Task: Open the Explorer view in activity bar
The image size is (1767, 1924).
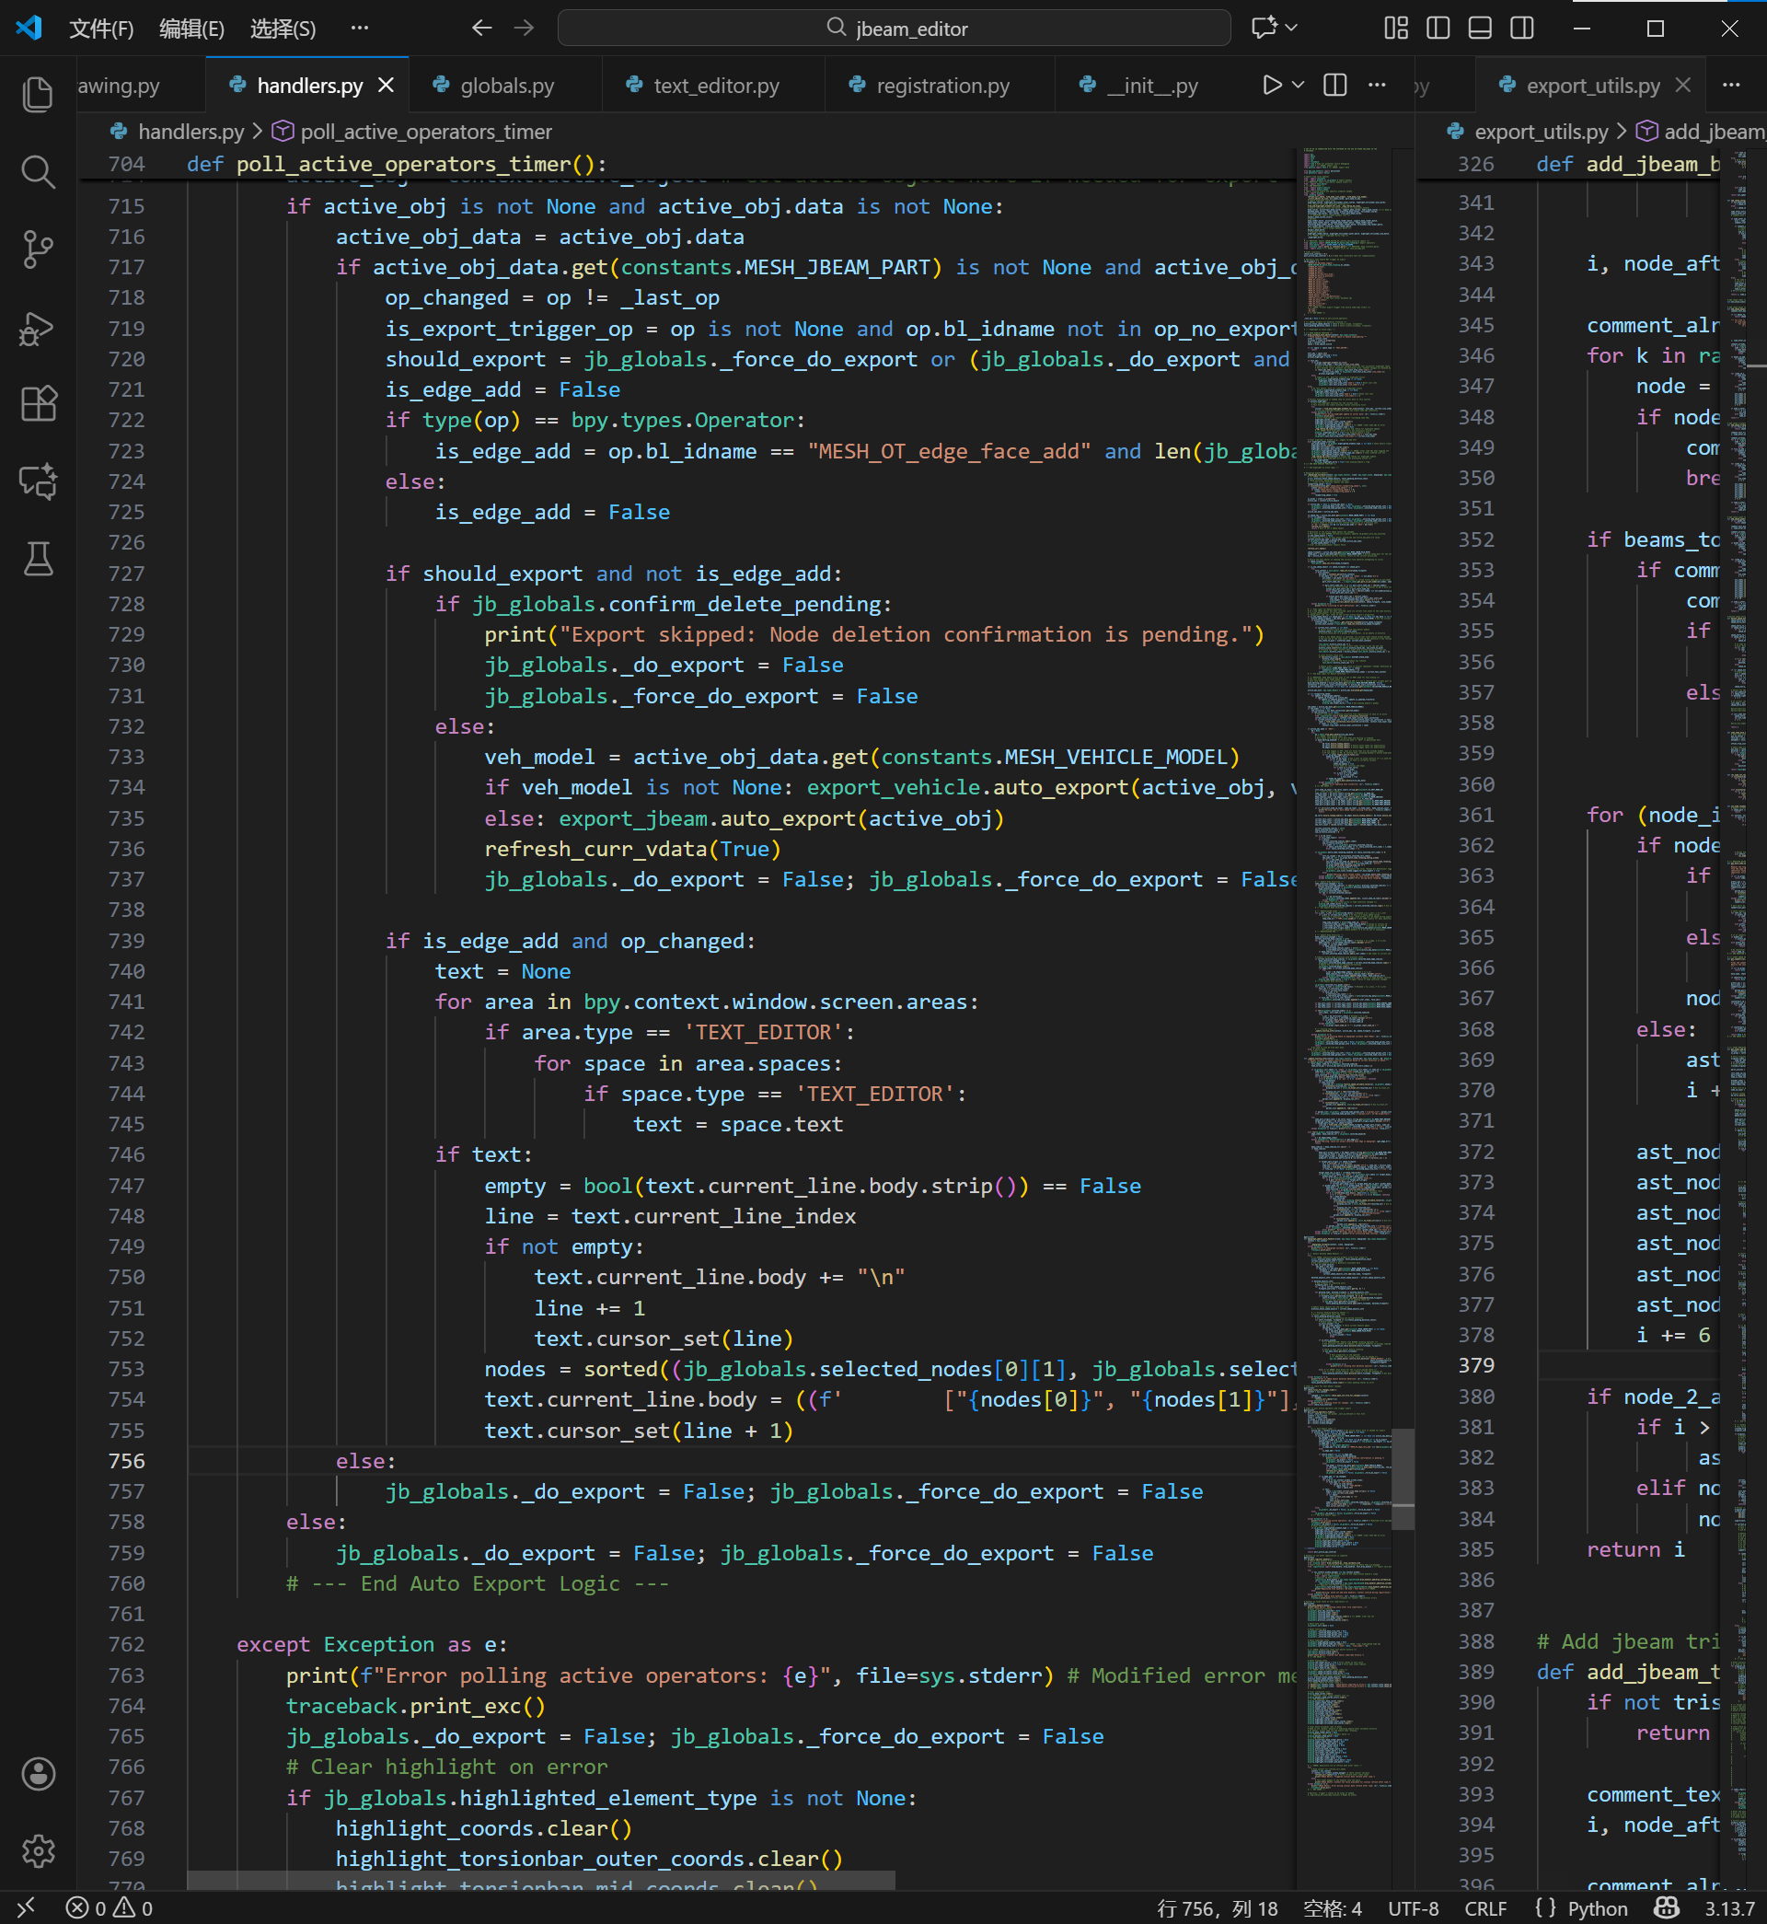Action: [x=38, y=94]
